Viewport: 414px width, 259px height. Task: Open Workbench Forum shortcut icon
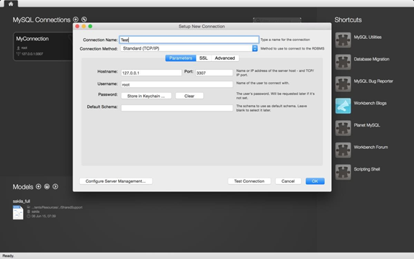[343, 150]
